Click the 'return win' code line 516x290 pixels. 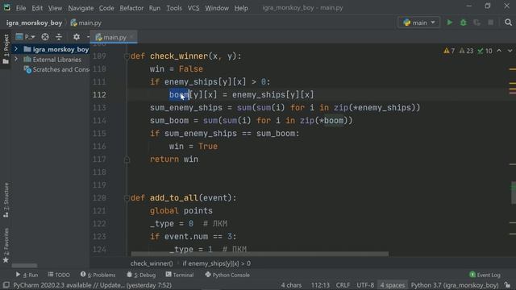[174, 159]
